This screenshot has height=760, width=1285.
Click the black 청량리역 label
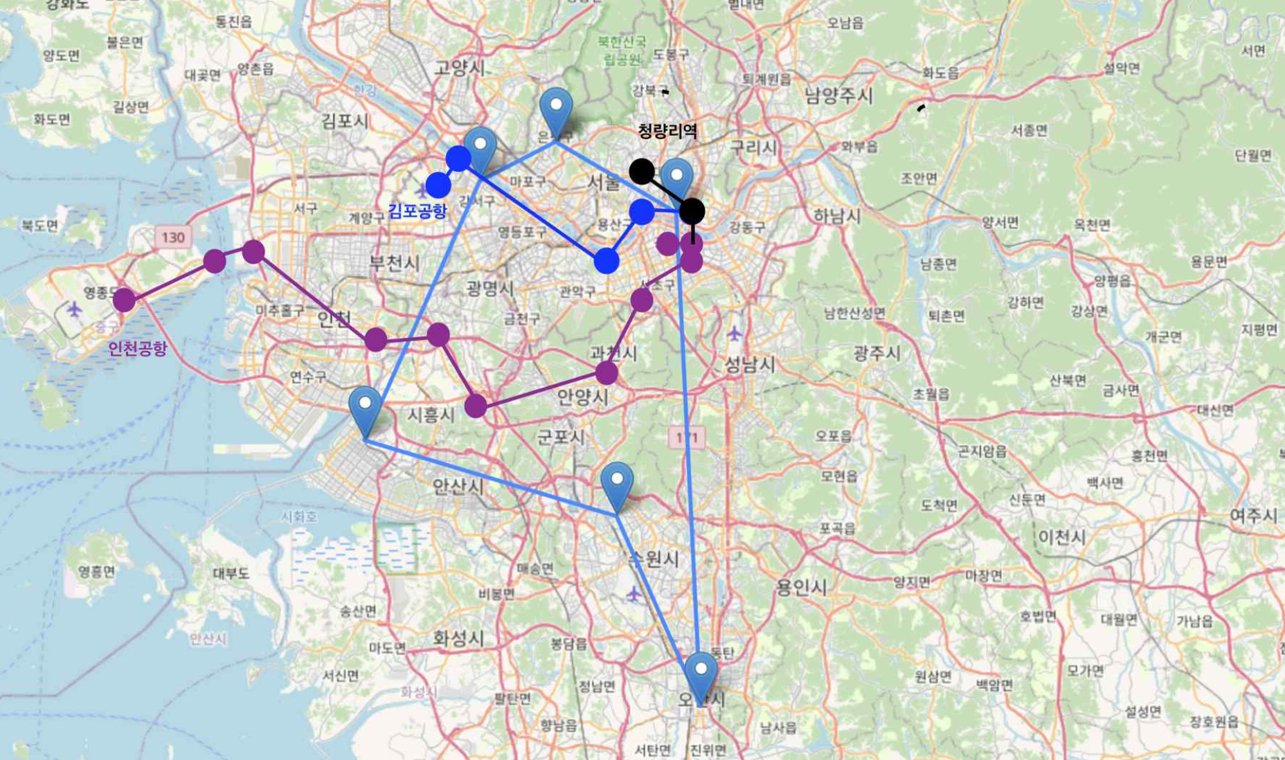pyautogui.click(x=667, y=131)
